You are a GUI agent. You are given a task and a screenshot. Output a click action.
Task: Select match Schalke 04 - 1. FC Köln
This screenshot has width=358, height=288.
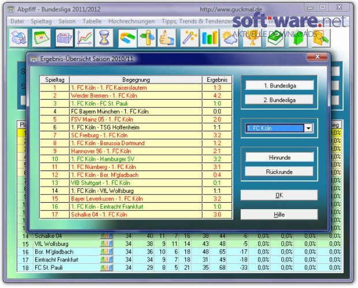[136, 214]
